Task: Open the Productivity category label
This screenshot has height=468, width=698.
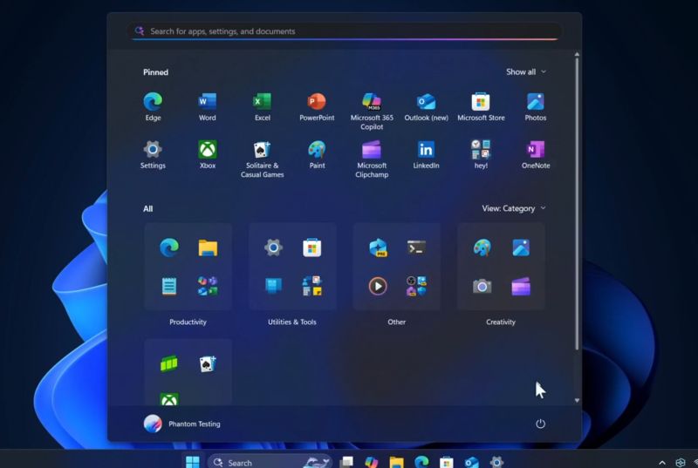Action: tap(188, 322)
